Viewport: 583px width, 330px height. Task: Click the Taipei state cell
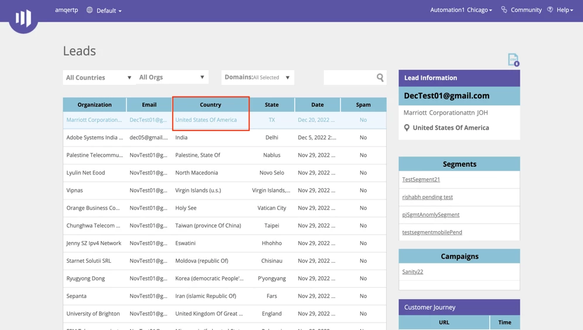[272, 226]
